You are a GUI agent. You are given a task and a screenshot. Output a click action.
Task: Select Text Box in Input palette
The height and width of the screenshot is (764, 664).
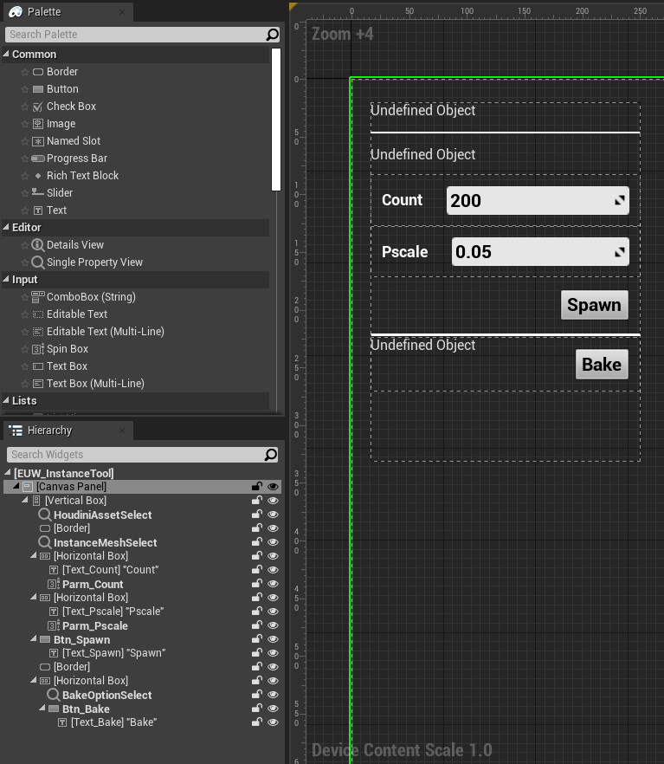[67, 366]
